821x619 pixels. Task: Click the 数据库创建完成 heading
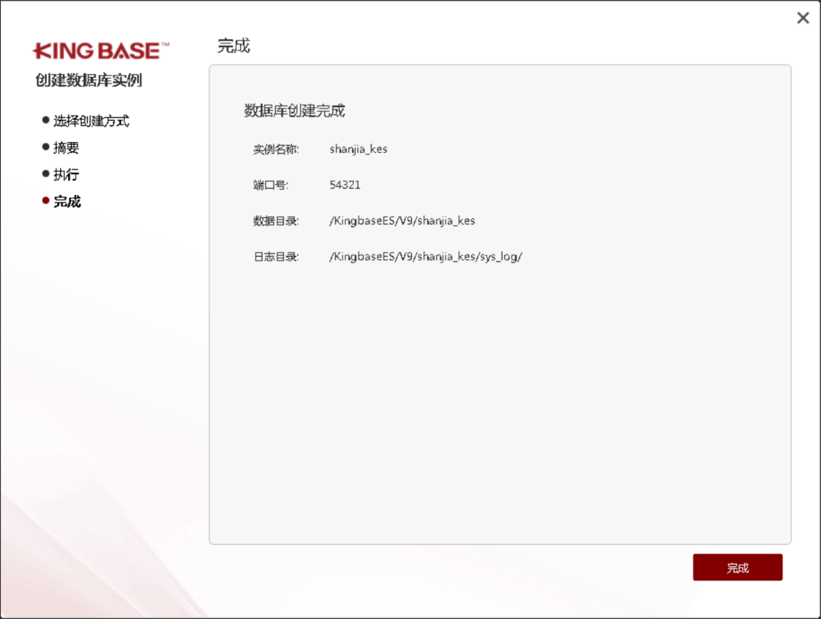click(294, 110)
